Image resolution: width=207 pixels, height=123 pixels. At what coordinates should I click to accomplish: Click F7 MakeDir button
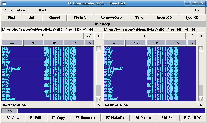point(116,118)
